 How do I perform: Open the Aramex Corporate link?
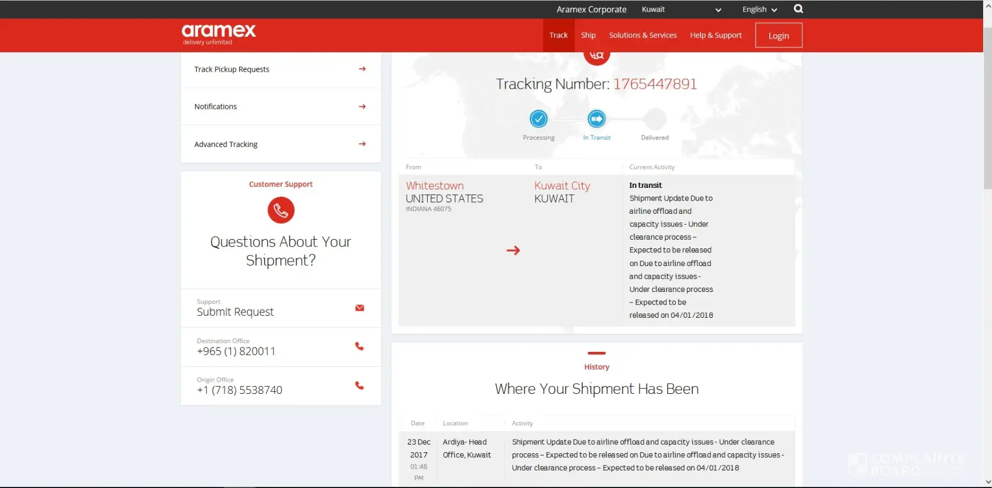click(591, 9)
